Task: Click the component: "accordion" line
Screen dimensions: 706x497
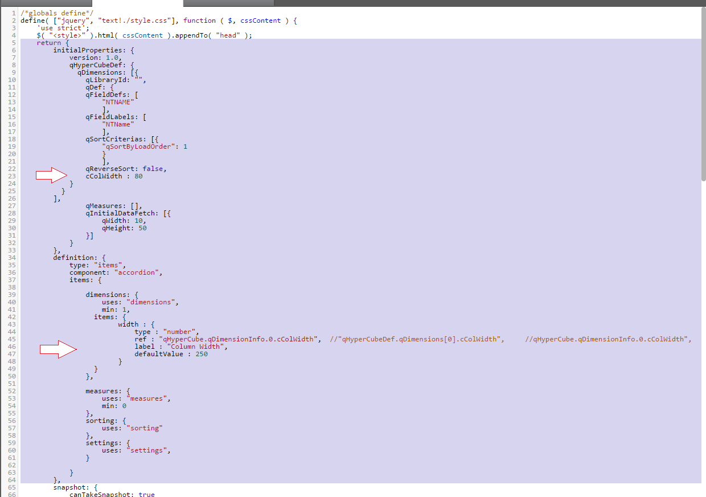Action: [x=116, y=272]
